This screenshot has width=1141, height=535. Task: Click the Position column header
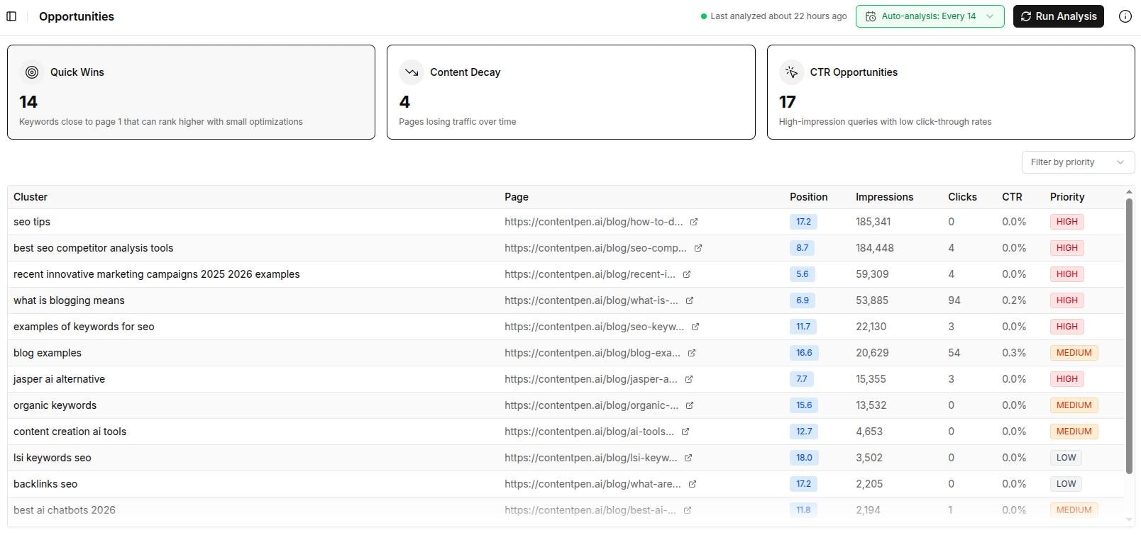coord(808,197)
